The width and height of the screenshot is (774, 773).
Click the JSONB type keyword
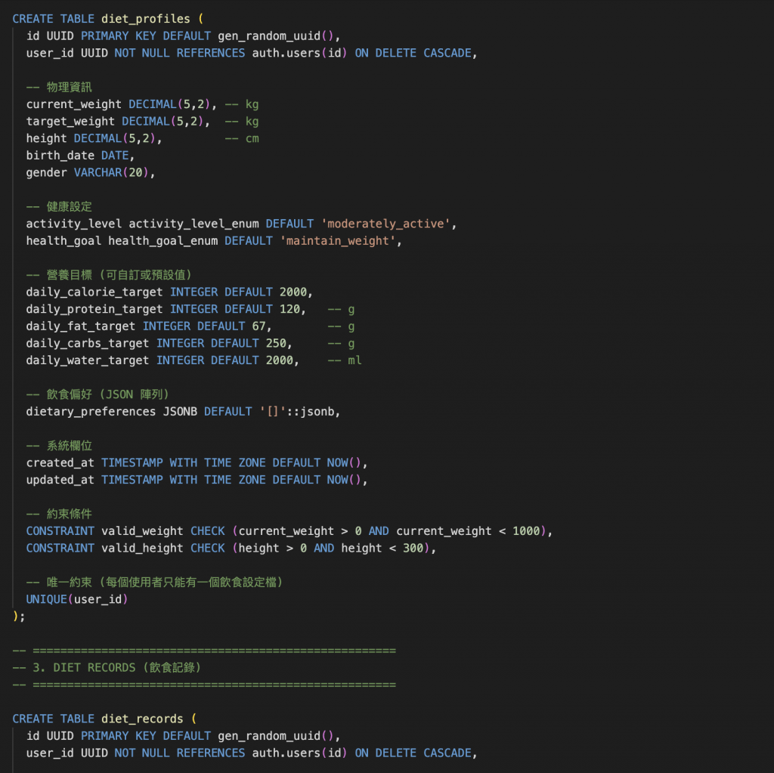coord(180,412)
